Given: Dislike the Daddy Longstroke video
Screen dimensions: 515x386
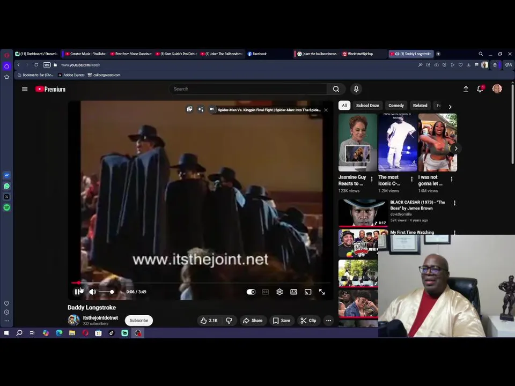Looking at the screenshot, I should point(229,321).
